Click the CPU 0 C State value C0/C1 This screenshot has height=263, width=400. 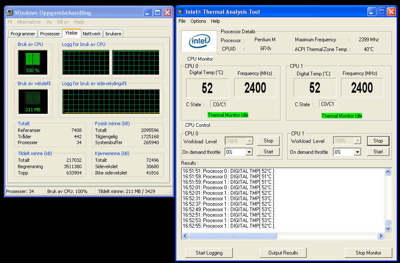(219, 105)
